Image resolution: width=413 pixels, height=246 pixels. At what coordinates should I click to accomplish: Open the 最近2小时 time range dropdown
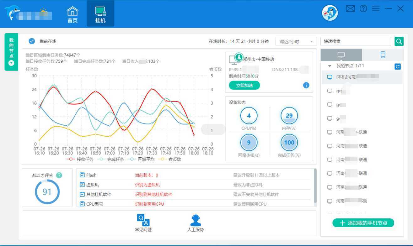pos(296,42)
